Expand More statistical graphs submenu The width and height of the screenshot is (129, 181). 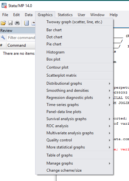tap(74, 147)
